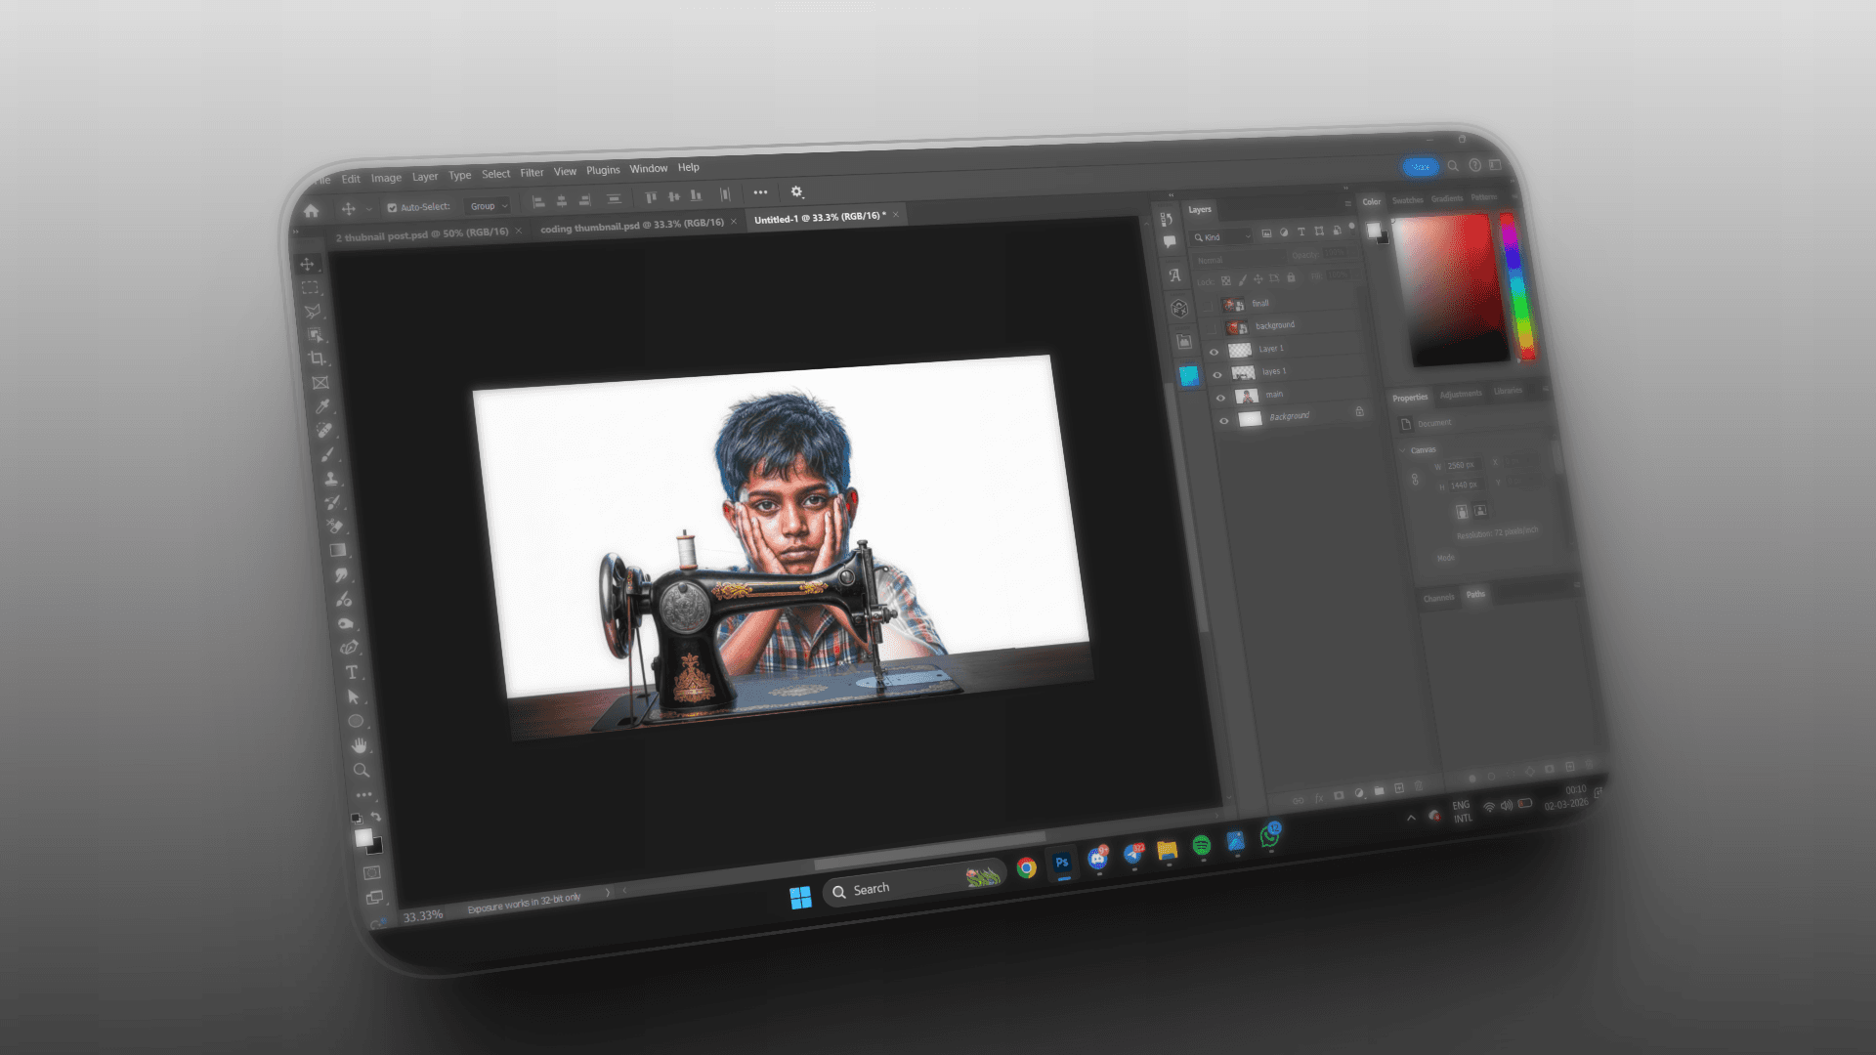Pick the Horizontal Type tool
This screenshot has height=1055, width=1876.
coord(352,672)
